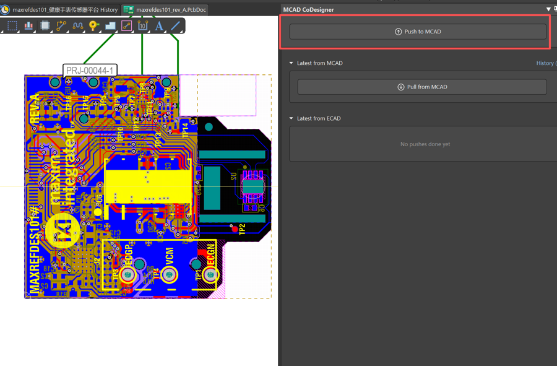Image resolution: width=557 pixels, height=366 pixels.
Task: Select the ECGP test pad on the PCB
Action: tap(128, 275)
